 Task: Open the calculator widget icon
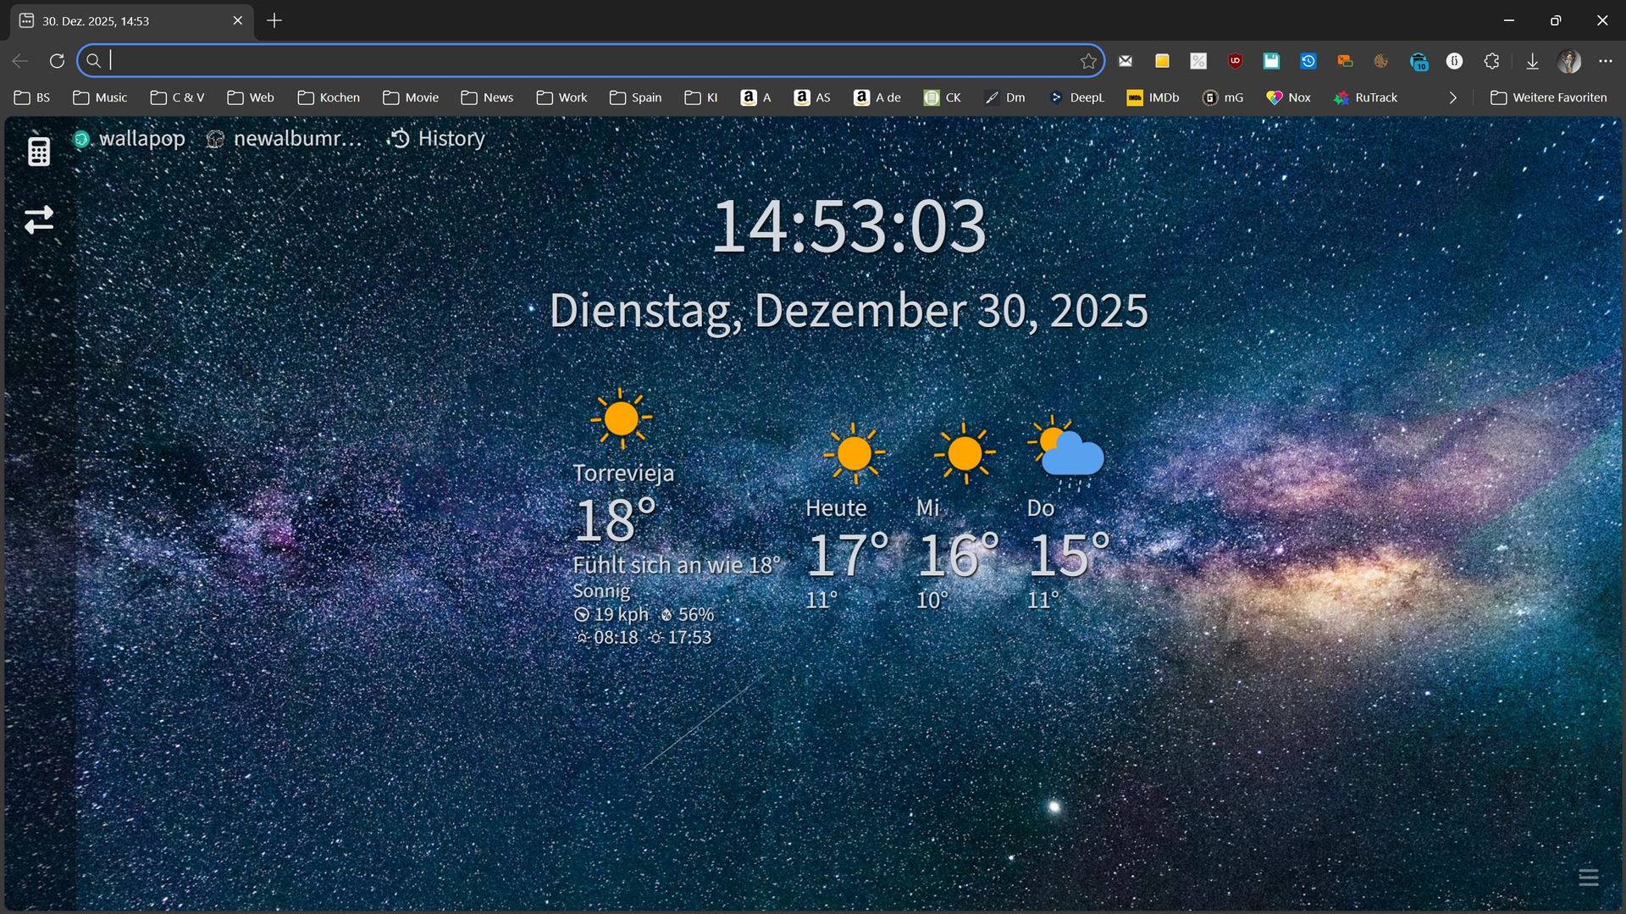(39, 152)
